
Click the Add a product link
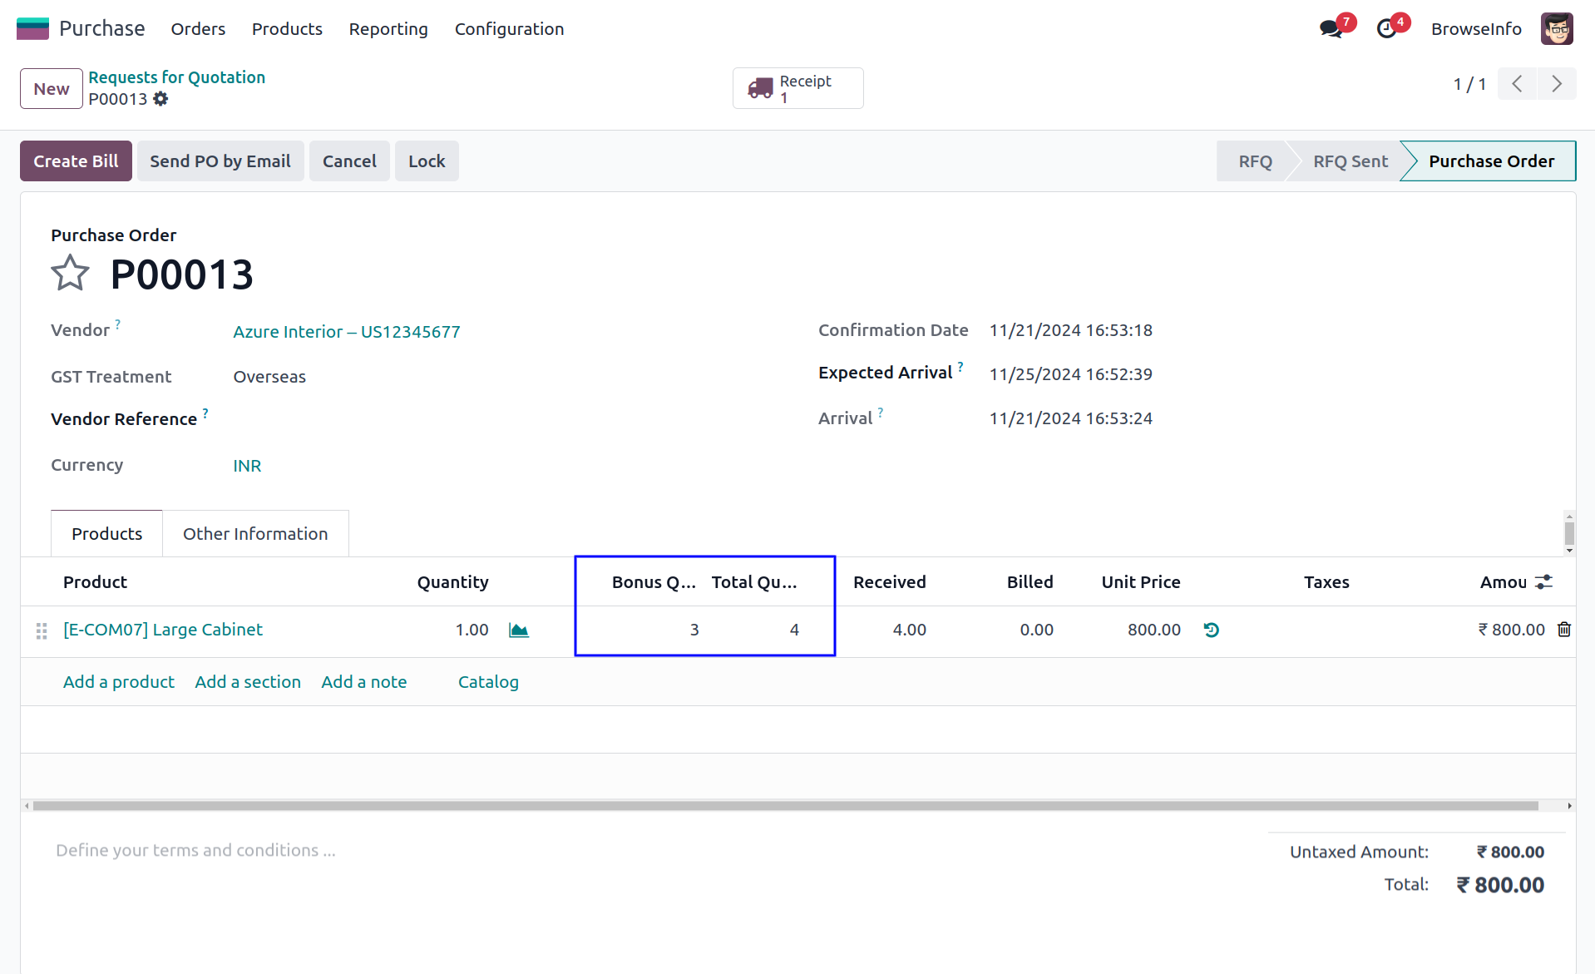(x=119, y=682)
